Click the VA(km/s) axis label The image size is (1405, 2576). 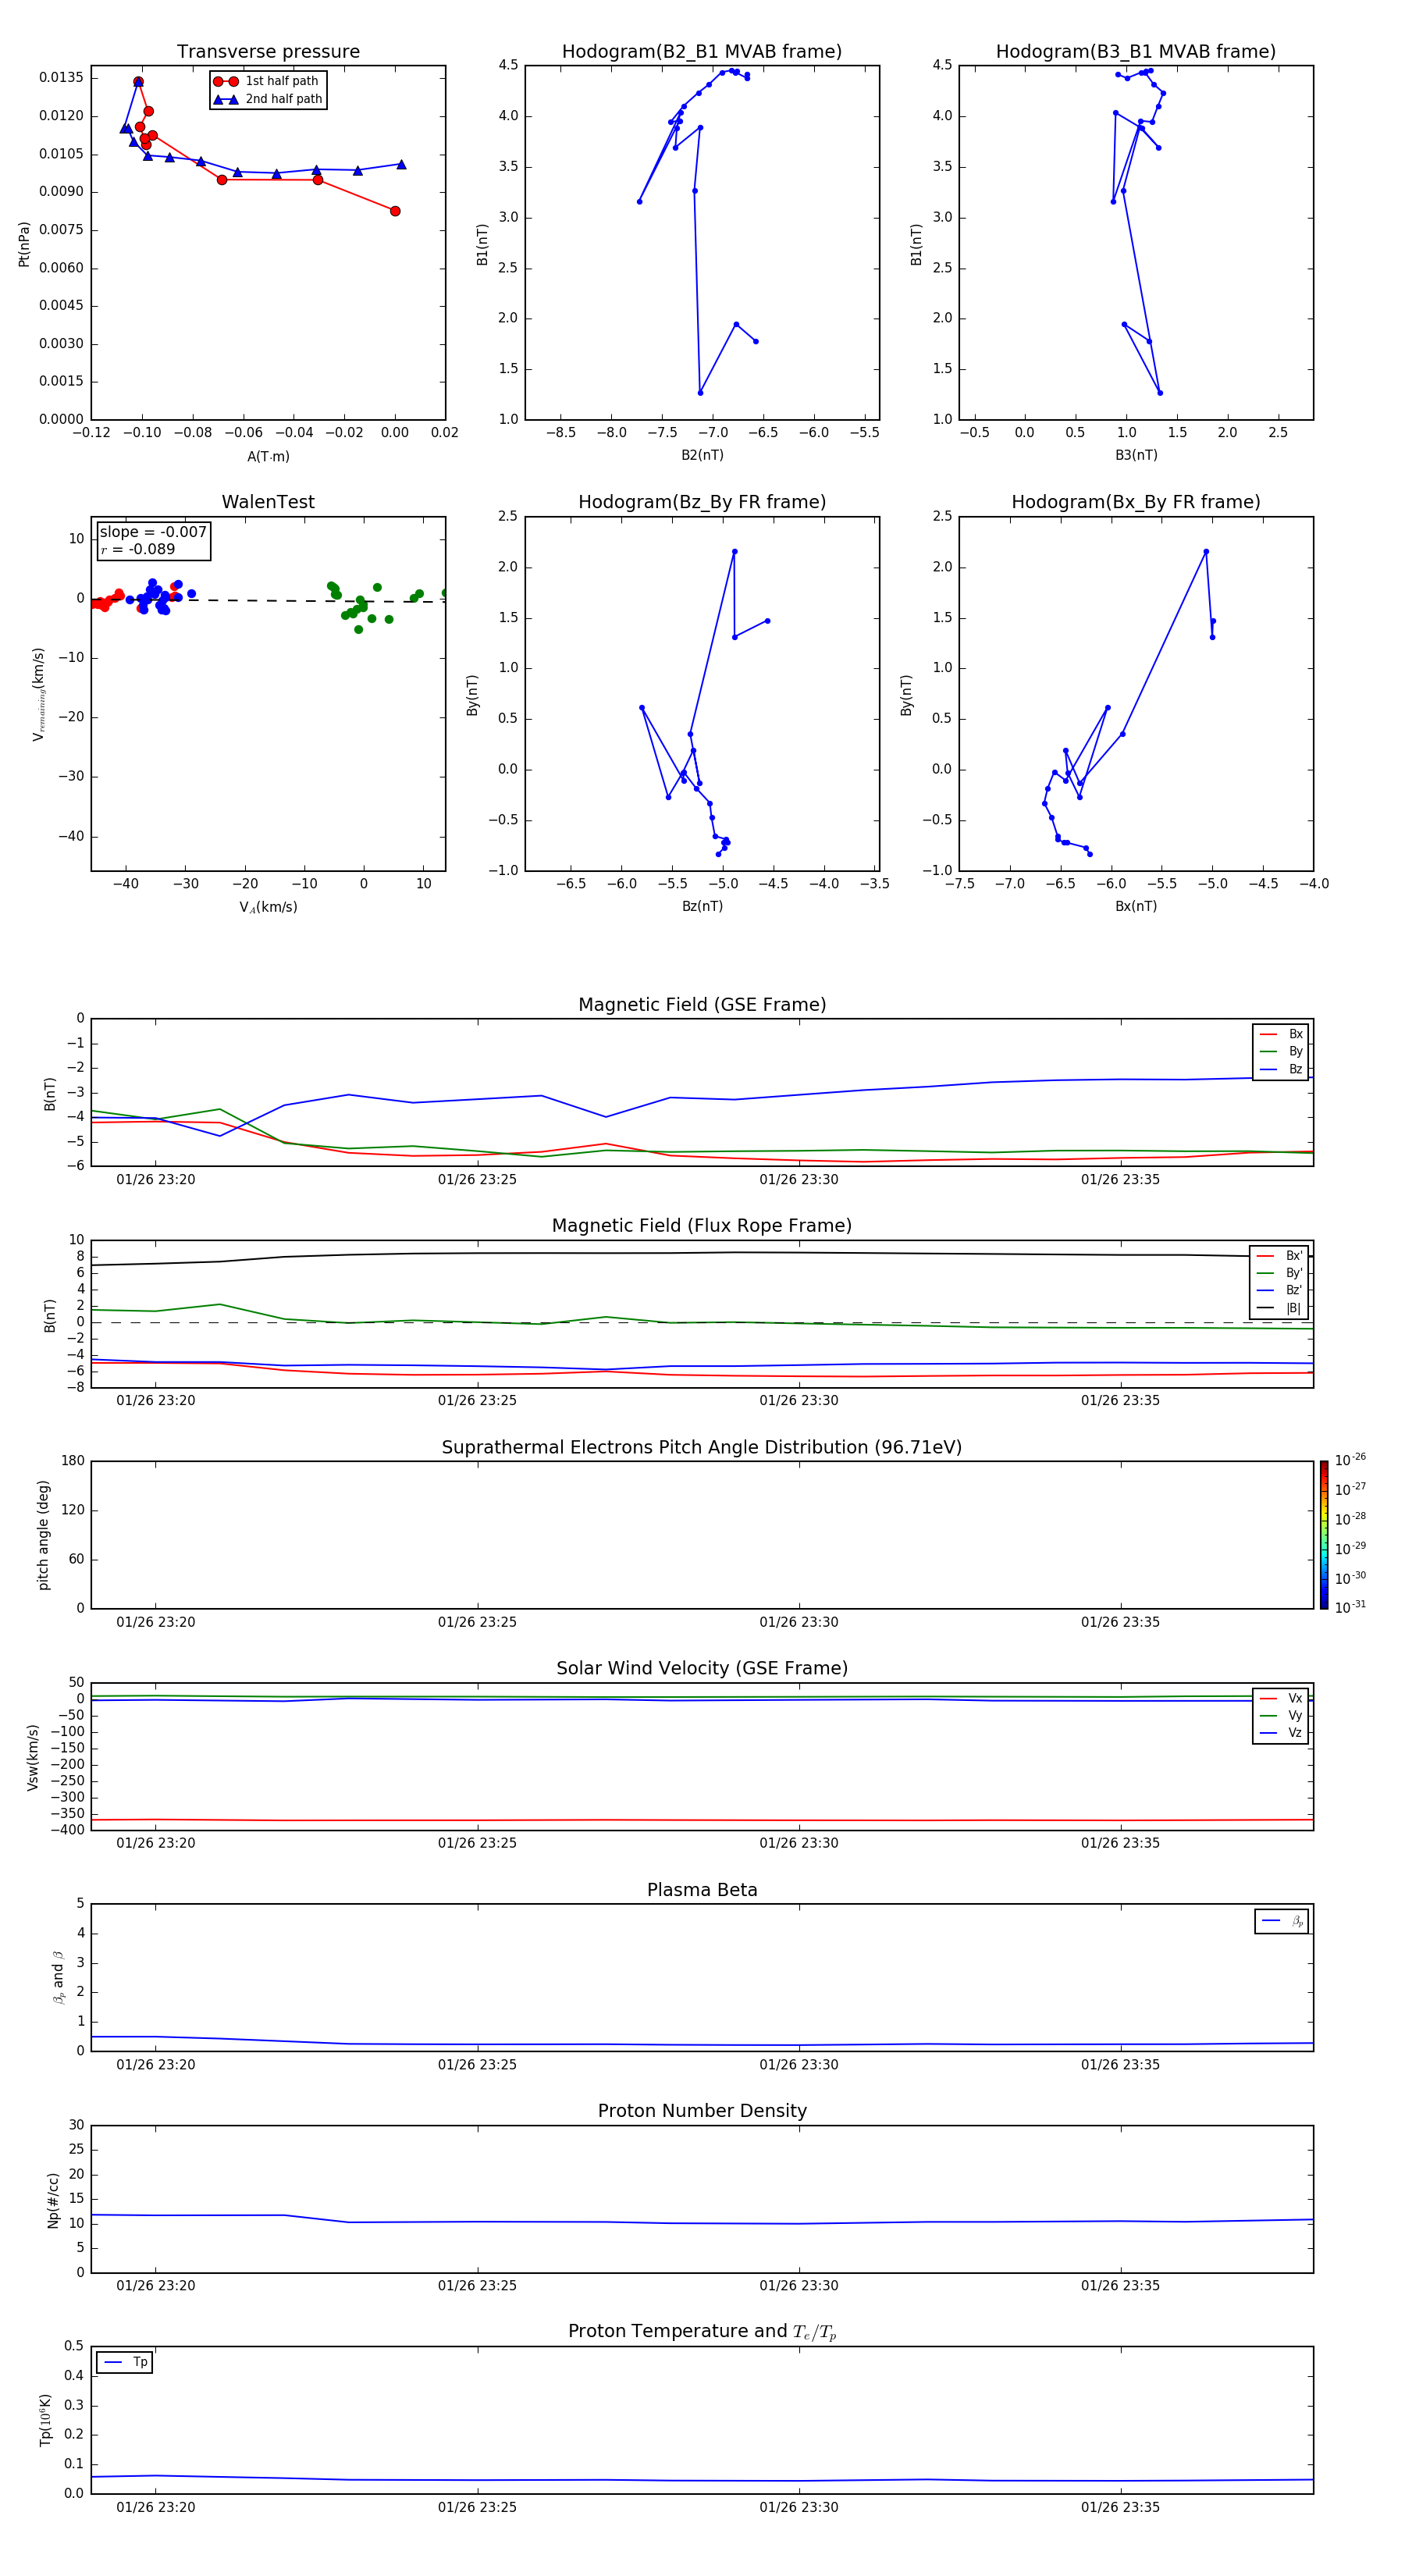tap(268, 907)
